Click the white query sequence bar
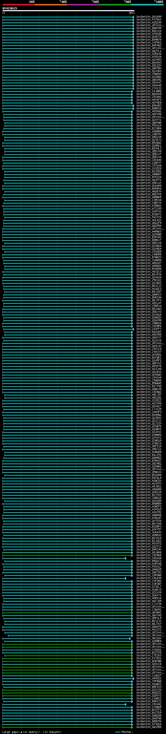This screenshot has height=734, width=166. pos(68,10)
